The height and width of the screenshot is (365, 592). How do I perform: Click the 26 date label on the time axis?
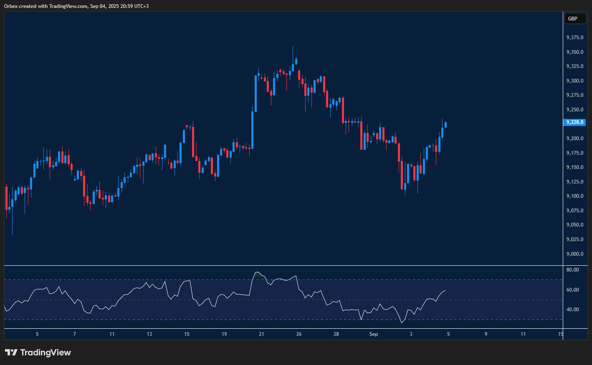click(299, 334)
